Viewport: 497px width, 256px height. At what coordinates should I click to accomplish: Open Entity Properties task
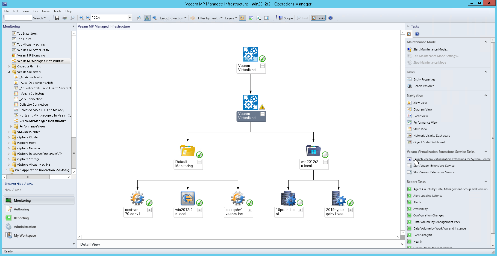pos(424,79)
